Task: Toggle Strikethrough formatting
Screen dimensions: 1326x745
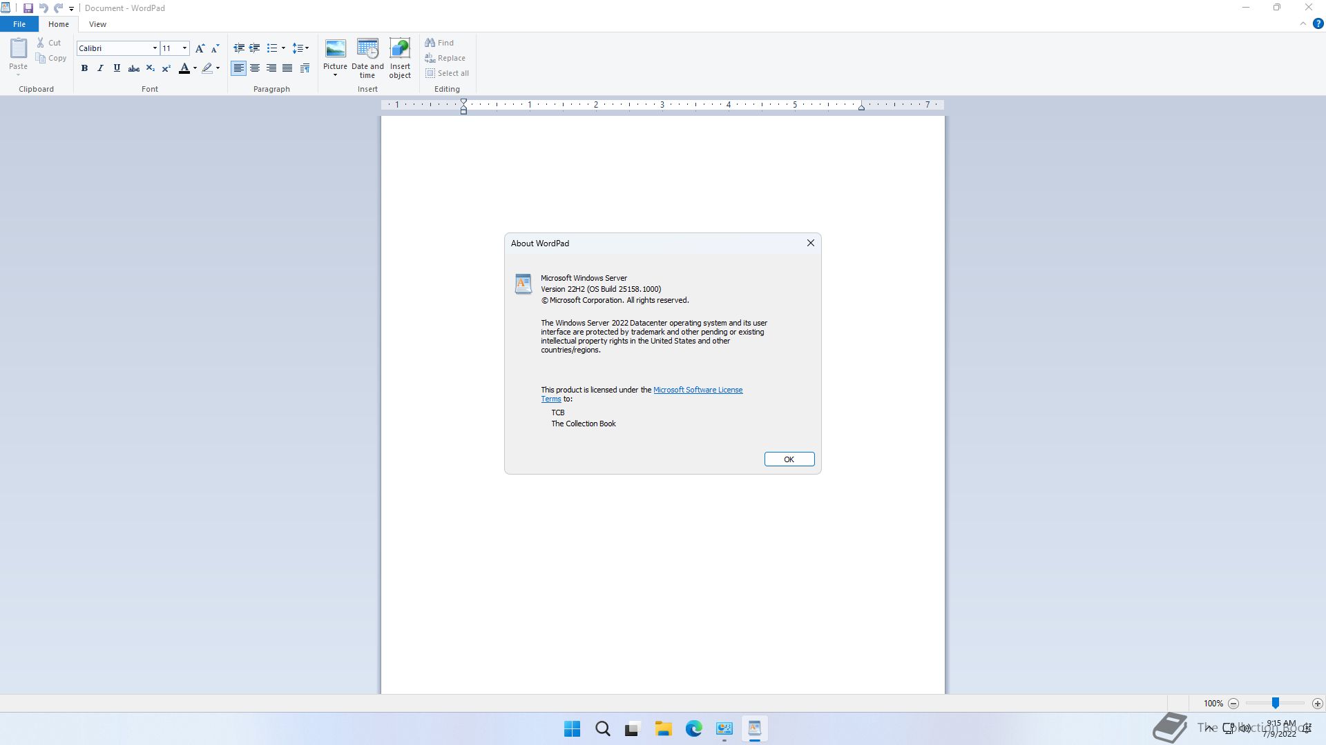Action: click(x=134, y=68)
